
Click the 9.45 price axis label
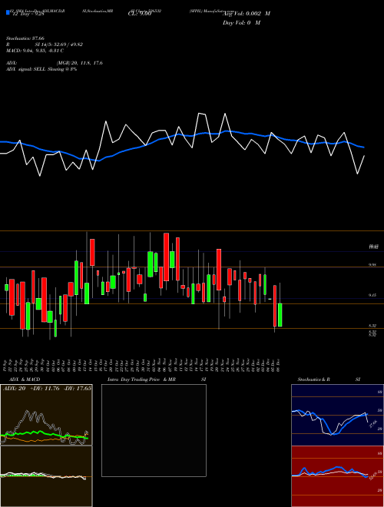pyautogui.click(x=372, y=295)
